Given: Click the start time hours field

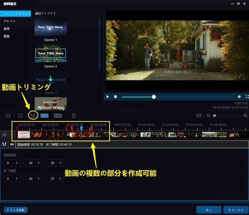Looking at the screenshot, I should point(12,163).
